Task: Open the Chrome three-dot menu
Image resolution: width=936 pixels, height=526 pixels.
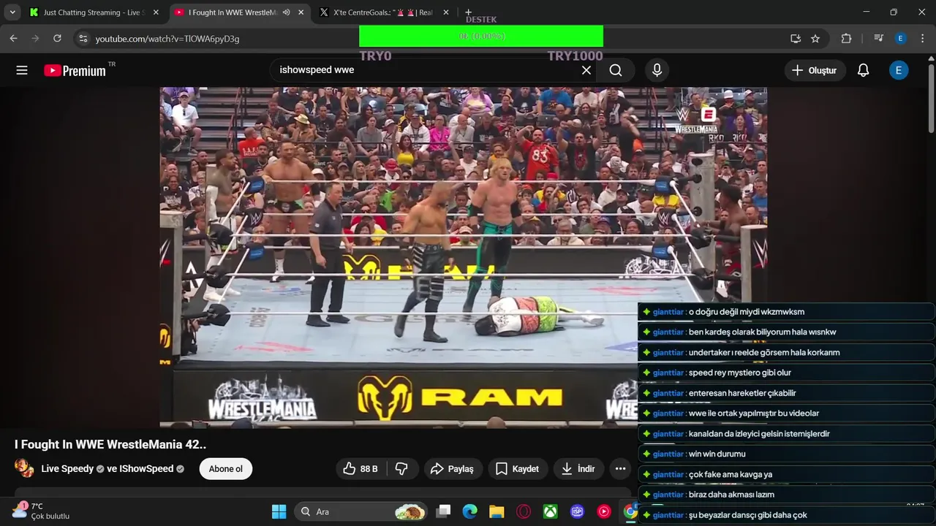Action: [x=922, y=38]
